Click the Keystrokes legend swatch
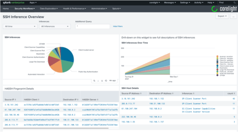Viewport: 238px width, 132px height. (x=217, y=68)
